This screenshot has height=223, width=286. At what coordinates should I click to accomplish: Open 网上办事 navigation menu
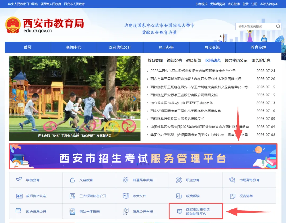point(166,47)
